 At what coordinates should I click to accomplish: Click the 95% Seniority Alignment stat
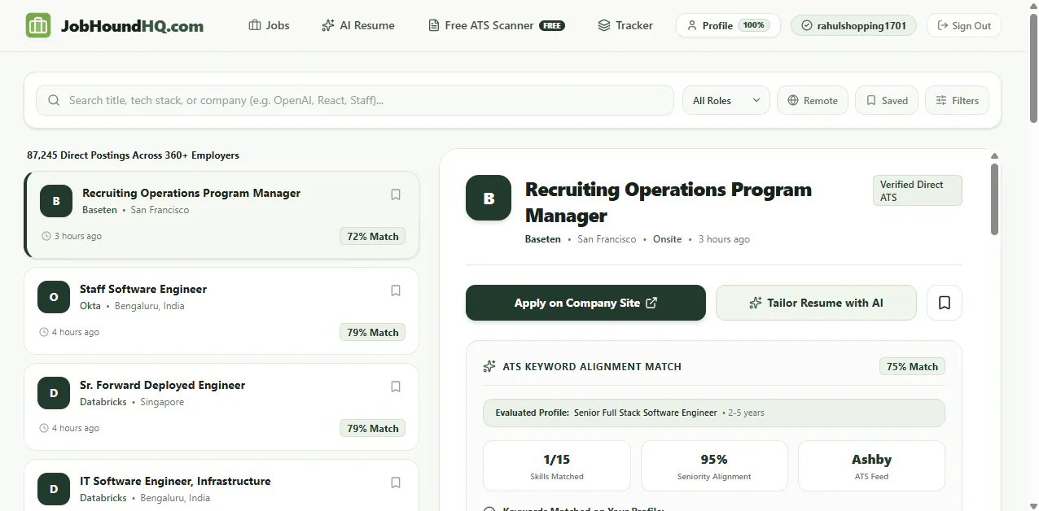click(x=714, y=466)
